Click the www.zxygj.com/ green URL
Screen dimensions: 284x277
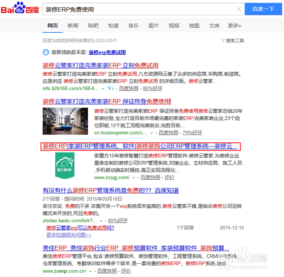click(112, 178)
